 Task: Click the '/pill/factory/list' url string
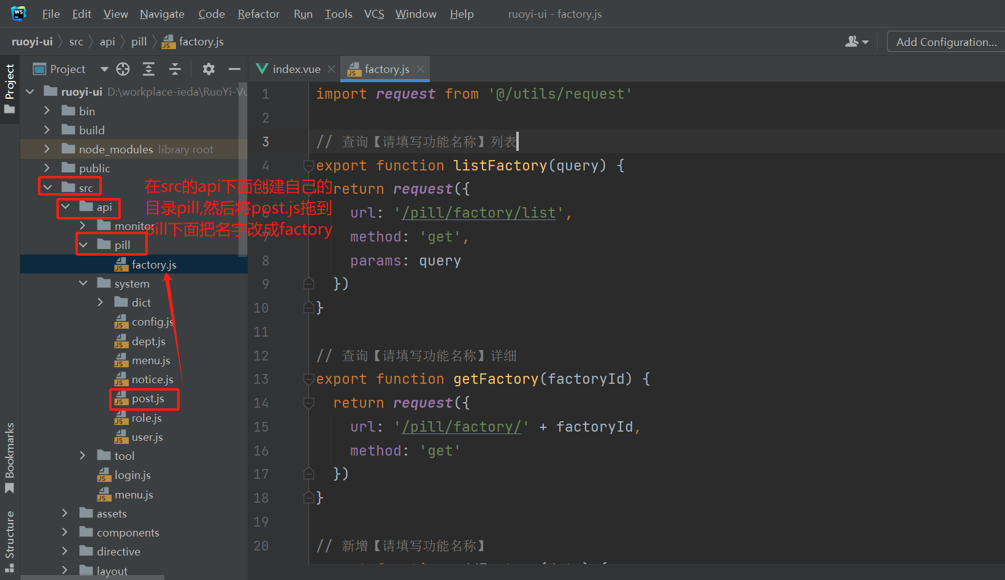point(480,213)
